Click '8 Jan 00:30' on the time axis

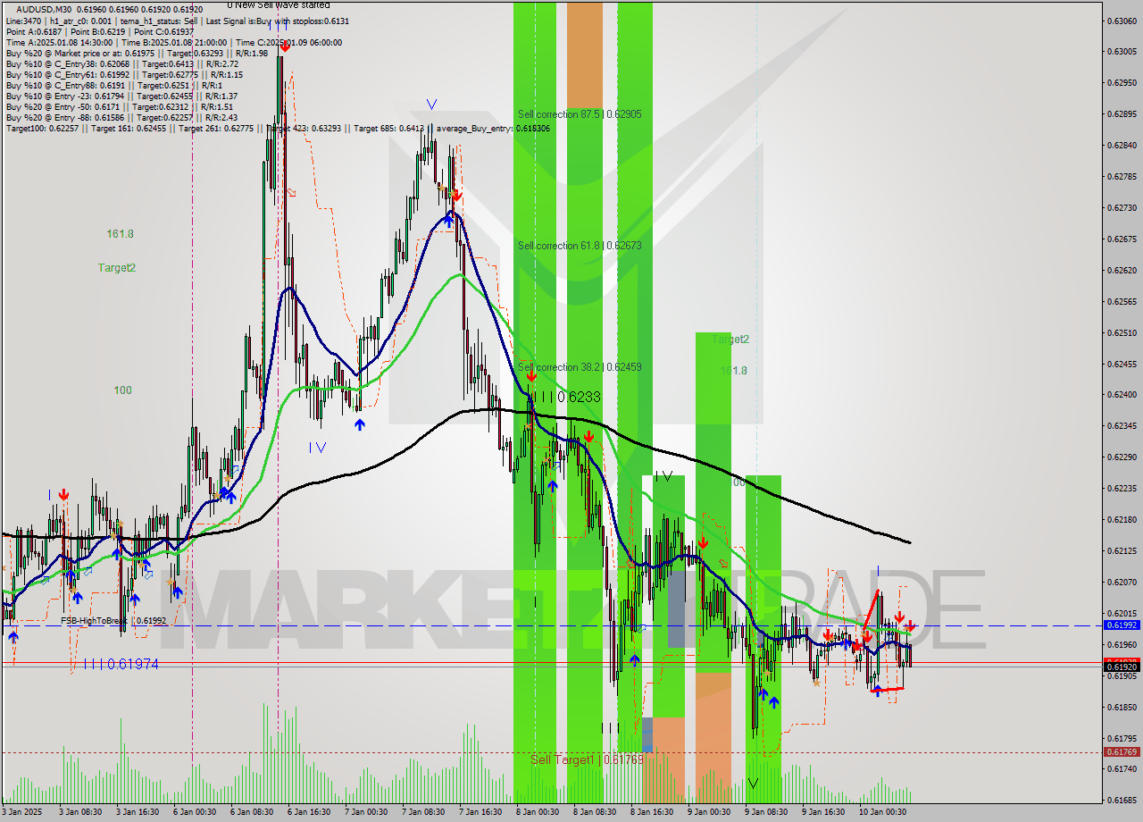[x=537, y=812]
